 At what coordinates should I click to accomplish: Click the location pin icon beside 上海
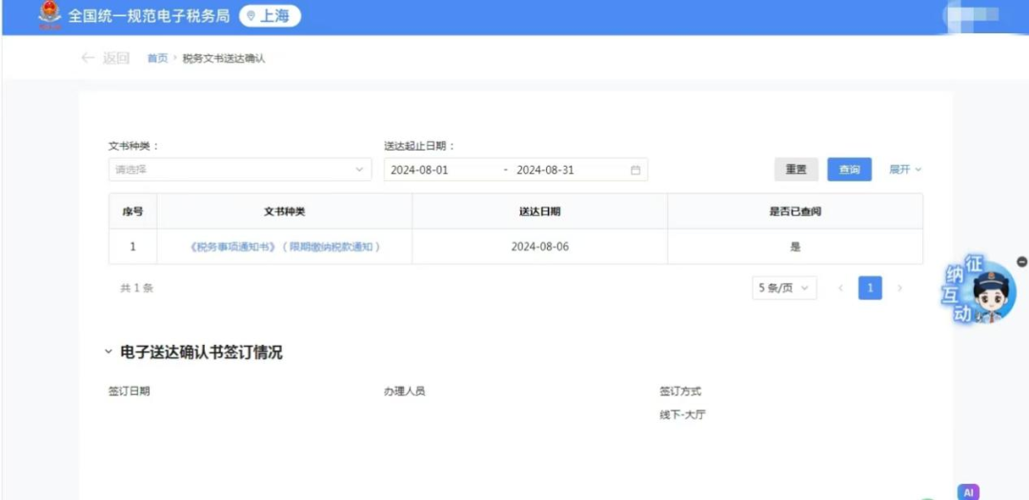tap(251, 16)
